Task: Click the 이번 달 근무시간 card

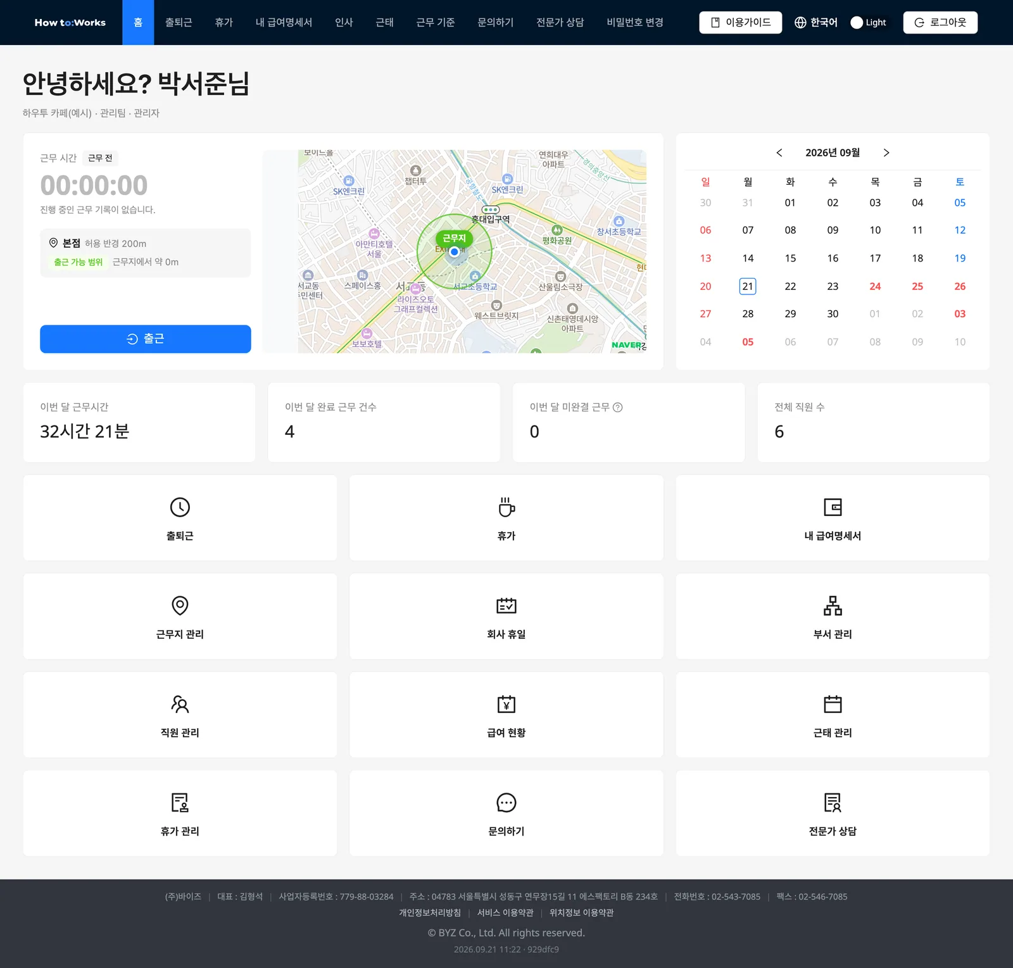Action: pos(139,422)
